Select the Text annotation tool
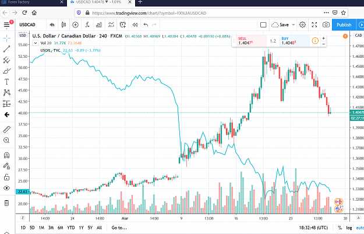Image resolution: width=364 pixels, height=234 pixels. [x=7, y=82]
